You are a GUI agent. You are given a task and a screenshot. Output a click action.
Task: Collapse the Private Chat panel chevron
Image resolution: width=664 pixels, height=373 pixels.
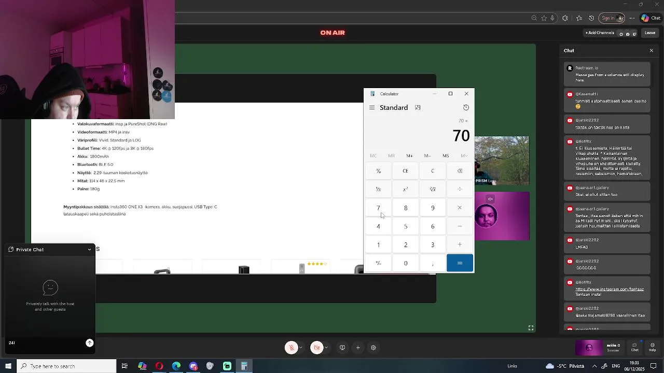coord(89,250)
